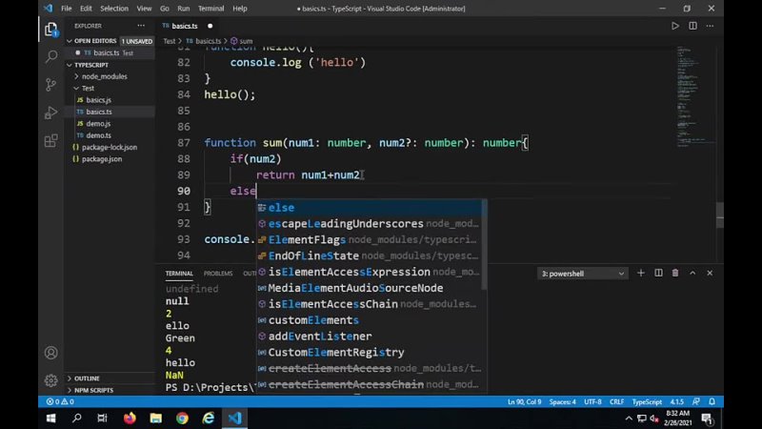Open Task View on taskbar
The height and width of the screenshot is (429, 762).
pos(102,419)
